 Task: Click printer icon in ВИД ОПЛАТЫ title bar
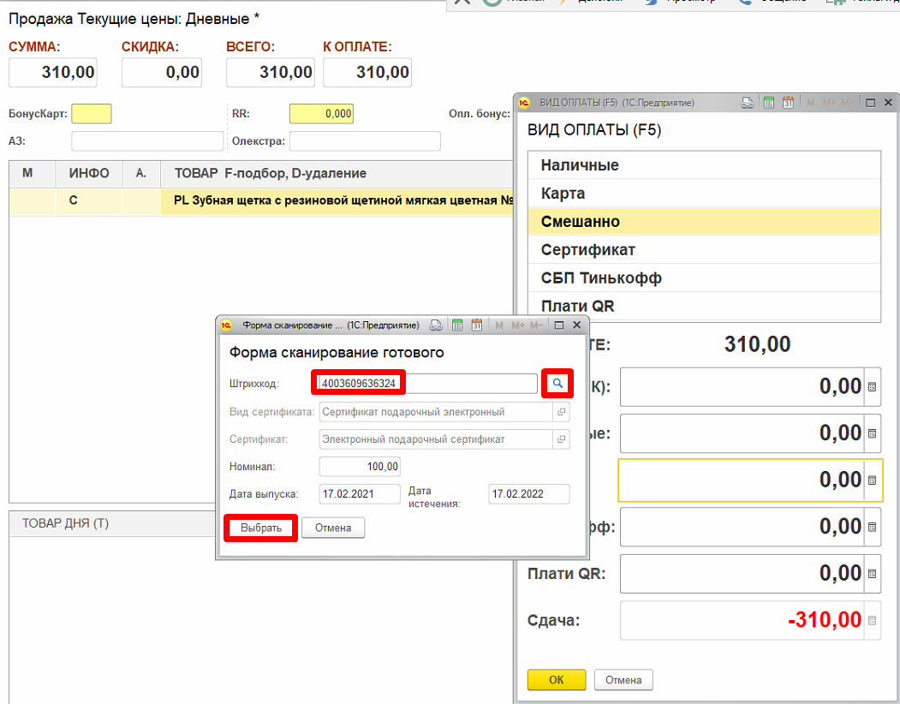(x=748, y=103)
